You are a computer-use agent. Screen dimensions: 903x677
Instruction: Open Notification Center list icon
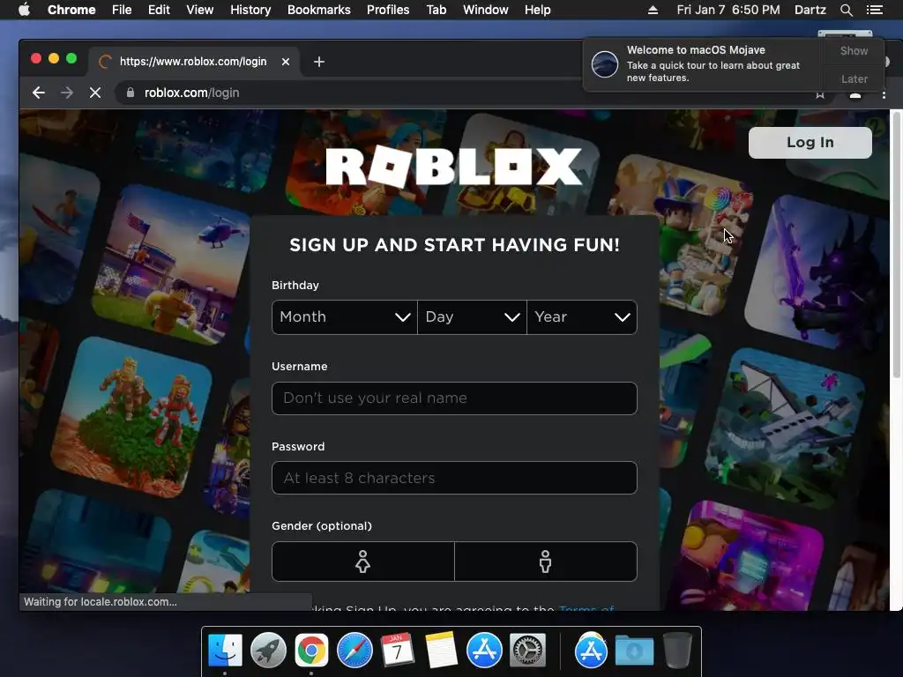coord(874,10)
